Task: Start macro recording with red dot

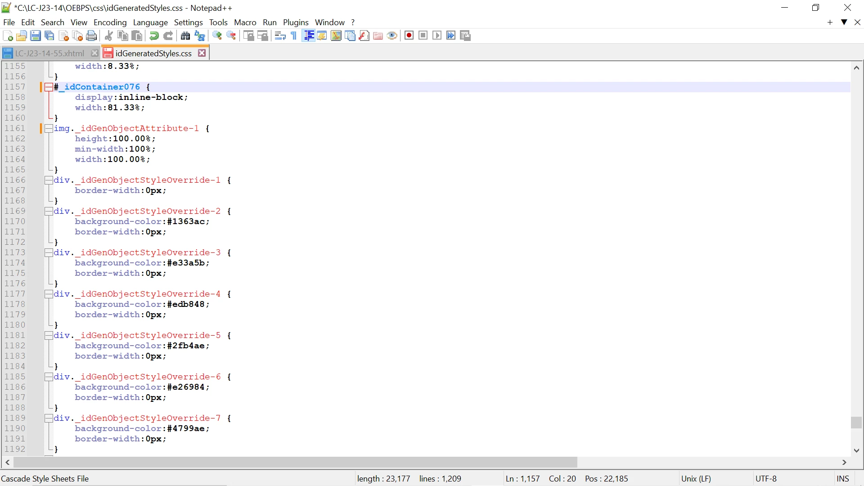Action: coord(409,36)
